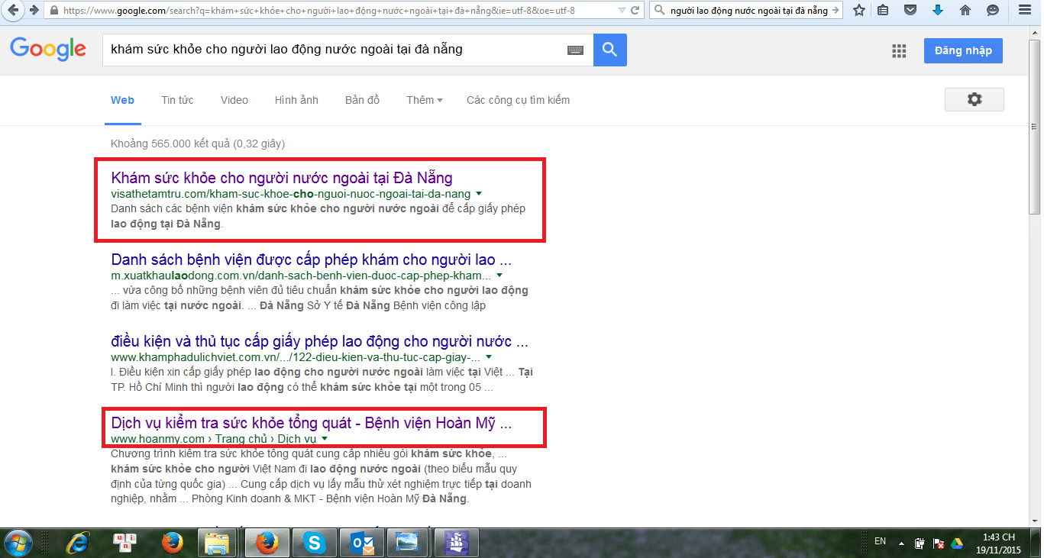Bookmark this page with the star icon
The width and height of the screenshot is (1044, 558).
click(x=859, y=11)
